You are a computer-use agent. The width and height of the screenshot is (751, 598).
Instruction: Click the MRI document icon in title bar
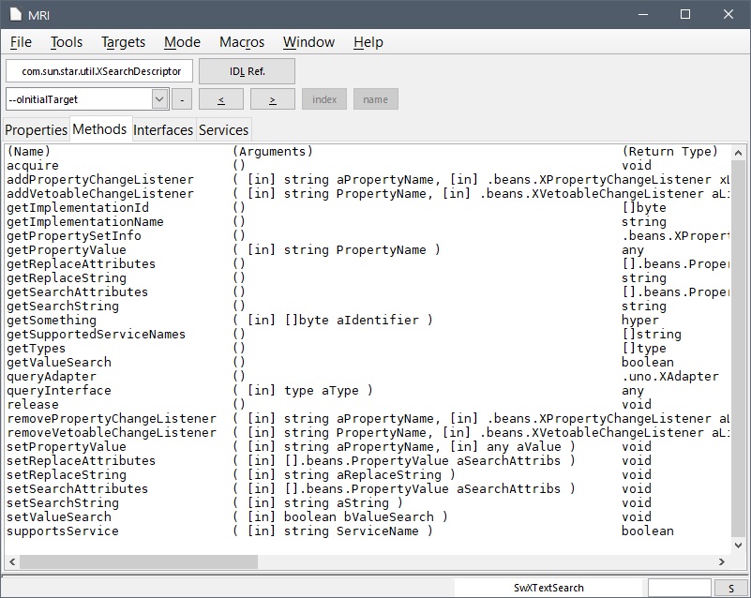[16, 14]
